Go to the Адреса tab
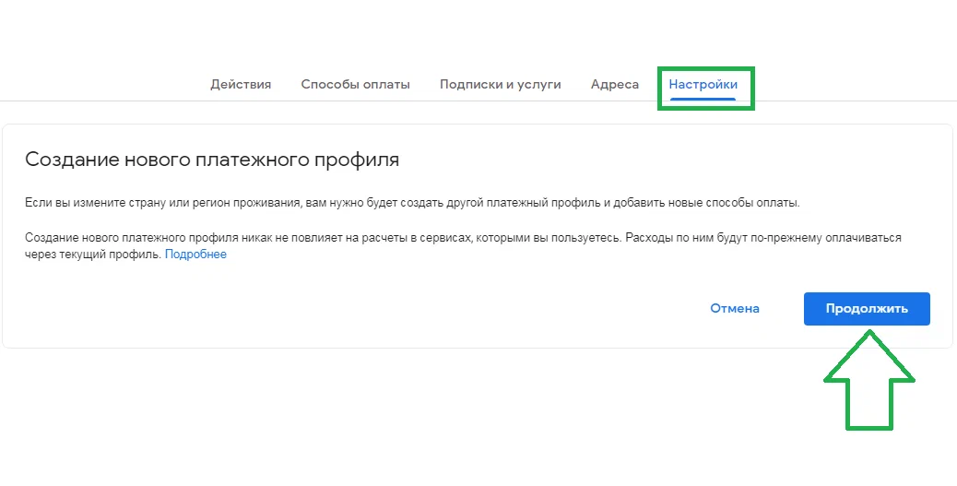The height and width of the screenshot is (486, 957). (x=615, y=84)
